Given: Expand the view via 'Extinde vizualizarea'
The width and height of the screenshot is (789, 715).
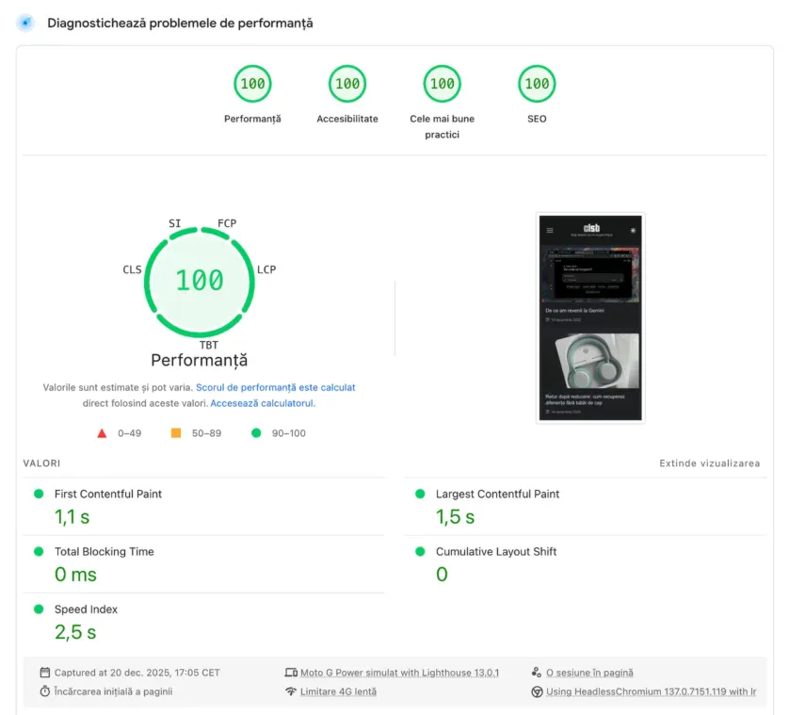Looking at the screenshot, I should 707,463.
